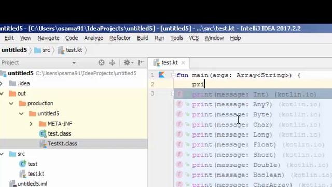
Task: Click untitled5 breadcrumb in navigation bar
Action: (14, 50)
